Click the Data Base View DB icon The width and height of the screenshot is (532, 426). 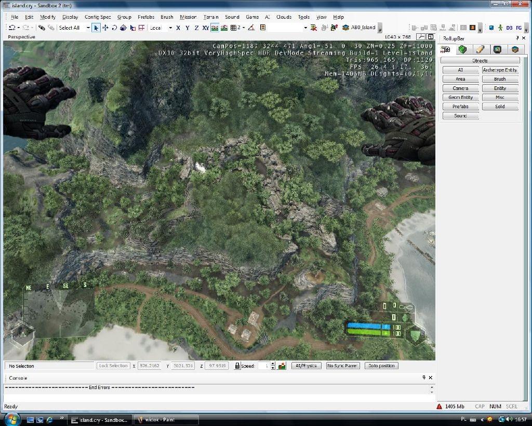click(x=509, y=28)
